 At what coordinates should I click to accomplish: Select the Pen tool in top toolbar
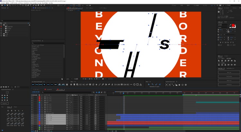click(28, 5)
